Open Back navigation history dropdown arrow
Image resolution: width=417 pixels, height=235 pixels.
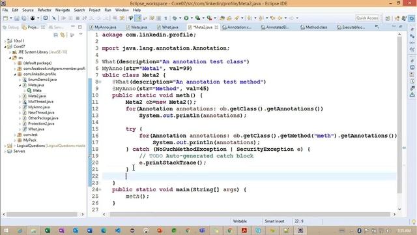click(285, 18)
